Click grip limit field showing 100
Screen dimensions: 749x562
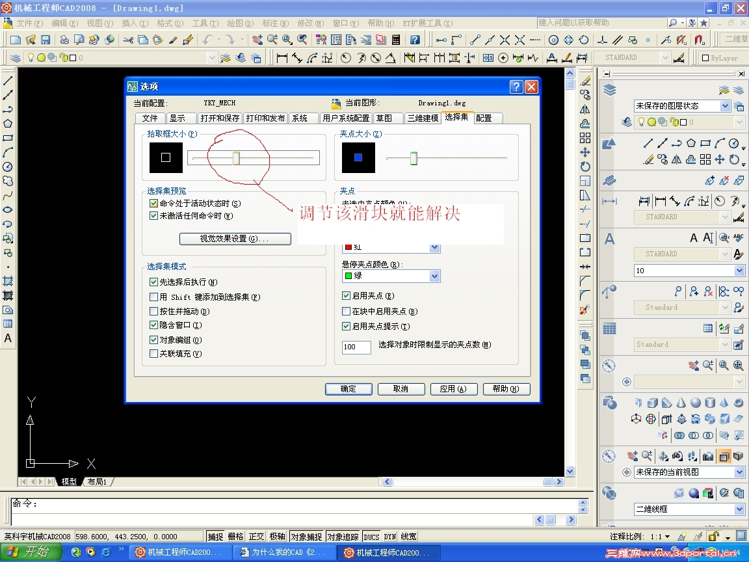pos(356,347)
